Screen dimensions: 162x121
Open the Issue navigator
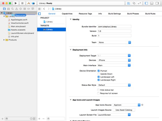tap(16, 9)
